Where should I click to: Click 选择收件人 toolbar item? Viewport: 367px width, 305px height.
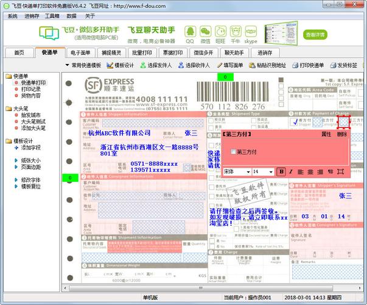(194, 65)
